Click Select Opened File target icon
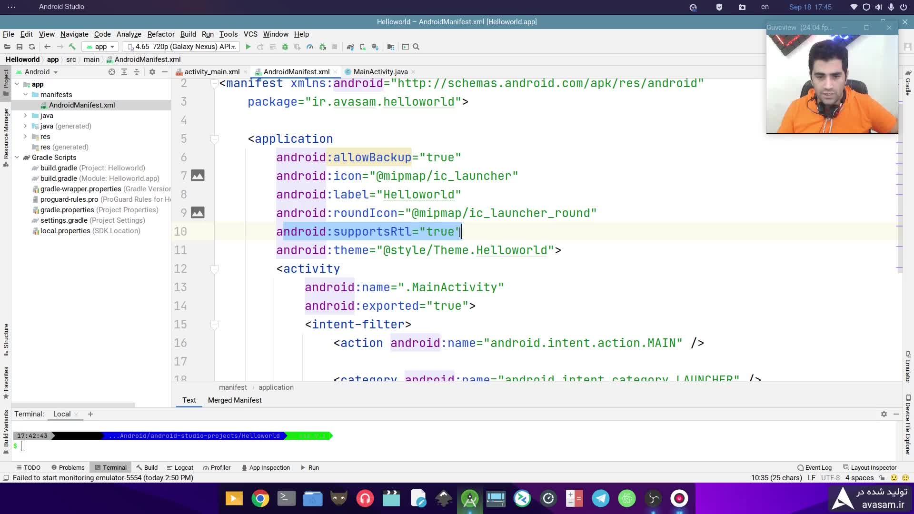 click(112, 72)
